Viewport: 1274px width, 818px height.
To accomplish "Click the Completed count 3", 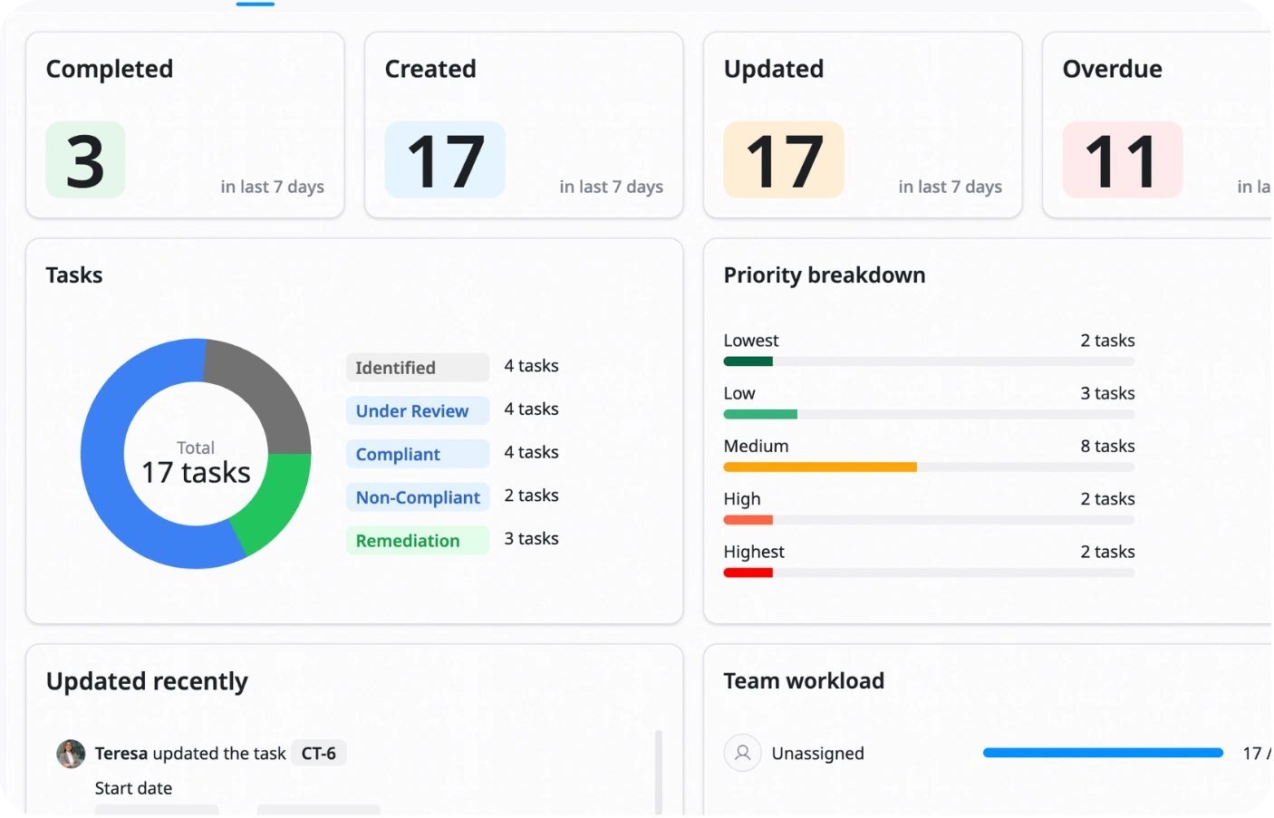I will (85, 160).
